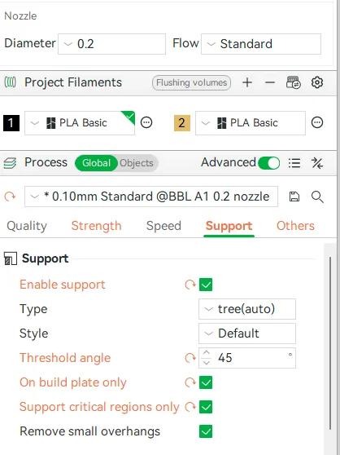The width and height of the screenshot is (340, 455).
Task: Open the Flow dropdown set to Standard
Action: tap(261, 44)
